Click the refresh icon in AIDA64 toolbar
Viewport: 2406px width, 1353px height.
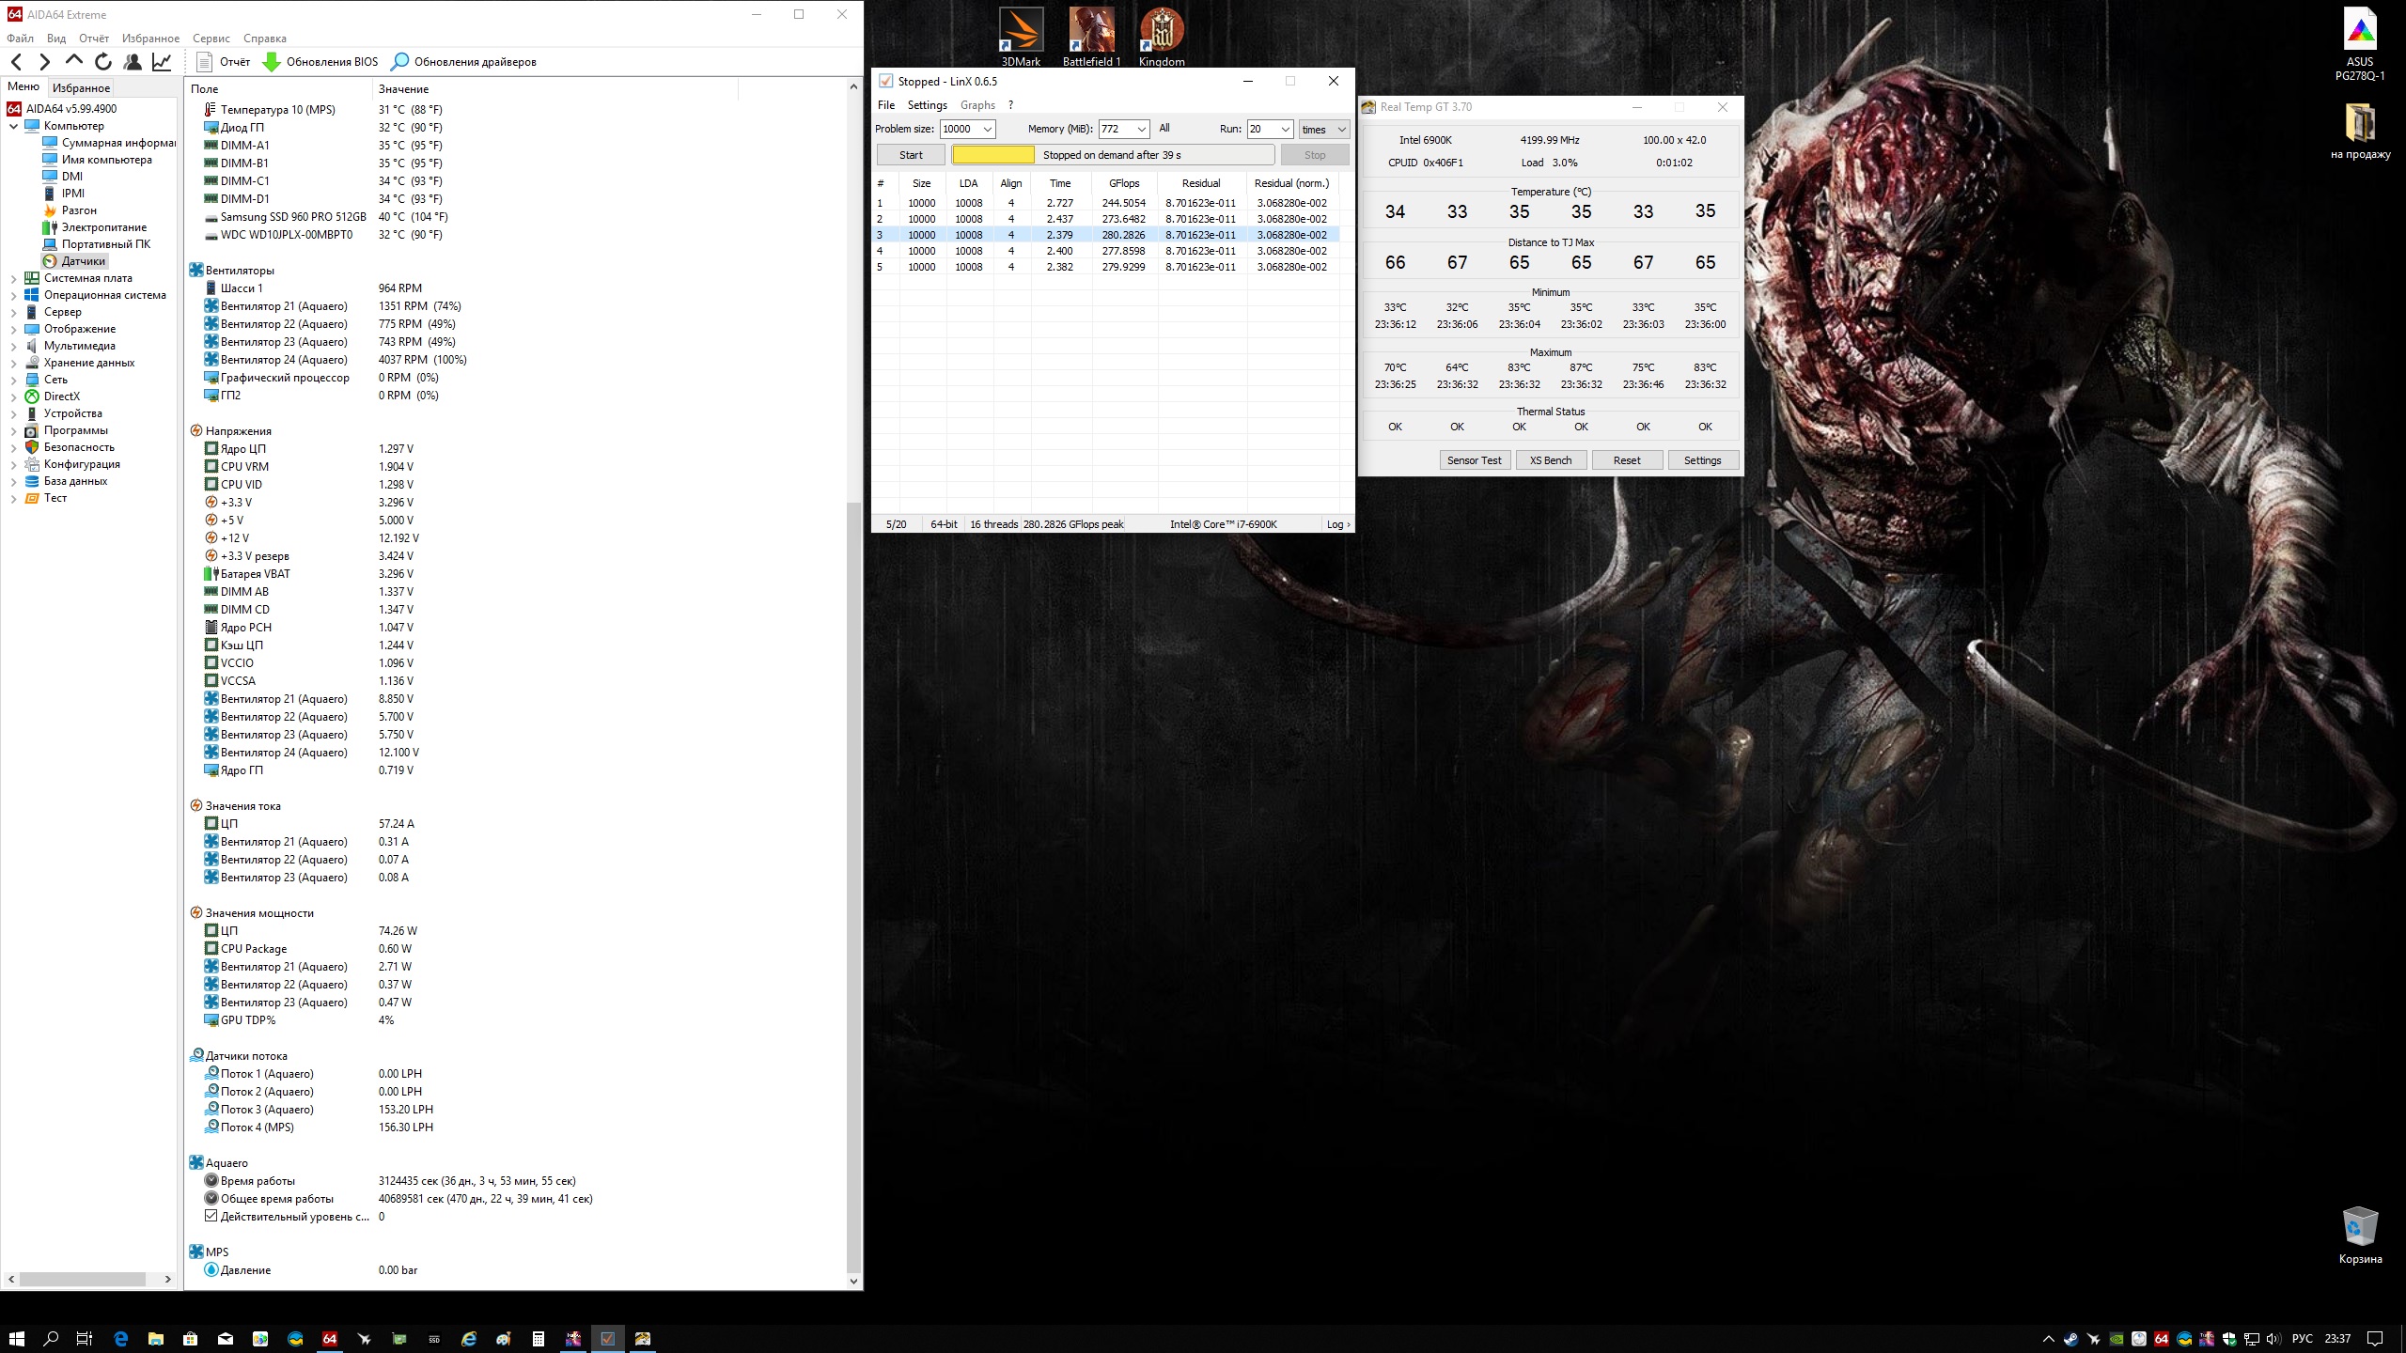pos(103,62)
